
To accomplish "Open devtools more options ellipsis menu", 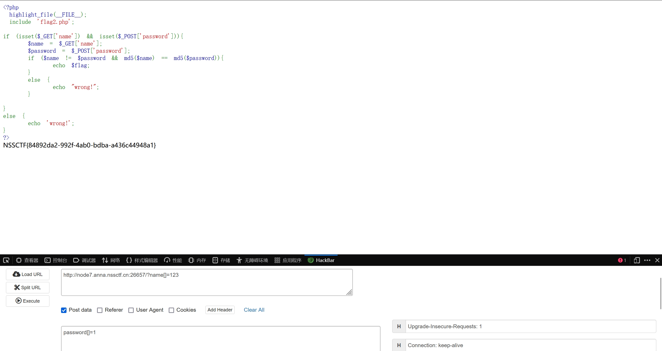I will [x=647, y=260].
